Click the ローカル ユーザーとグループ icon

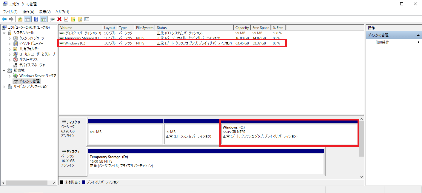click(x=16, y=54)
